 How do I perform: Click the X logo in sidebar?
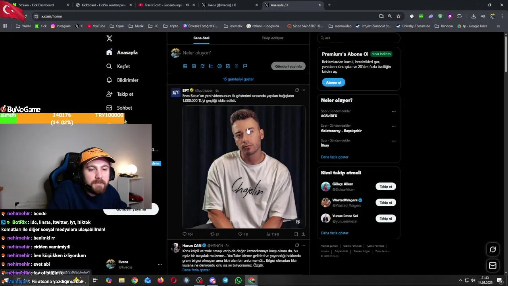(x=110, y=39)
